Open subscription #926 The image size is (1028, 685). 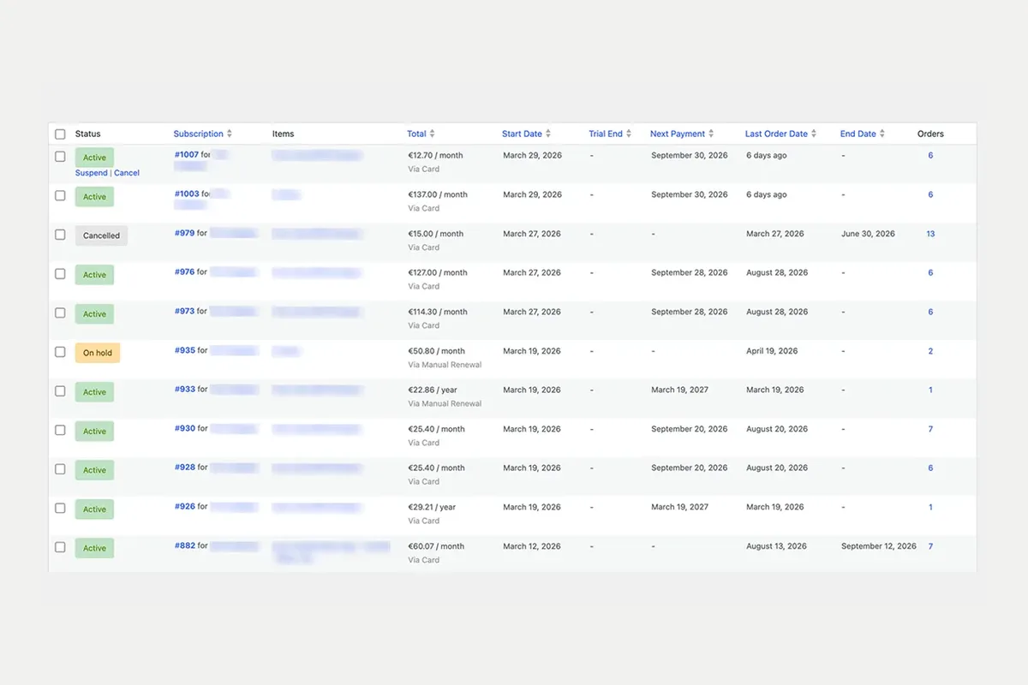pyautogui.click(x=185, y=506)
